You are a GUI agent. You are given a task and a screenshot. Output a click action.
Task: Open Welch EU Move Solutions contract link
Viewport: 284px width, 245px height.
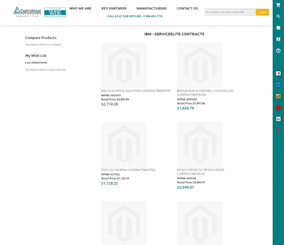[136, 91]
